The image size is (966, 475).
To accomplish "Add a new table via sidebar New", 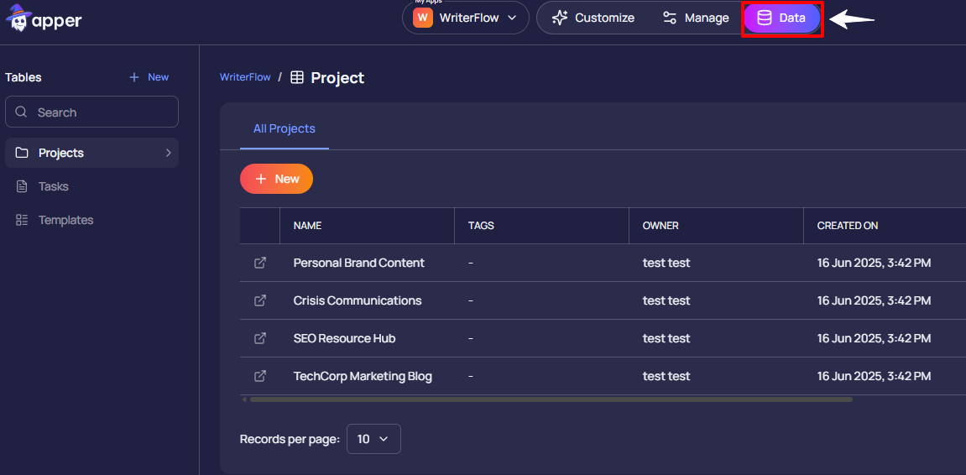I will click(x=149, y=77).
